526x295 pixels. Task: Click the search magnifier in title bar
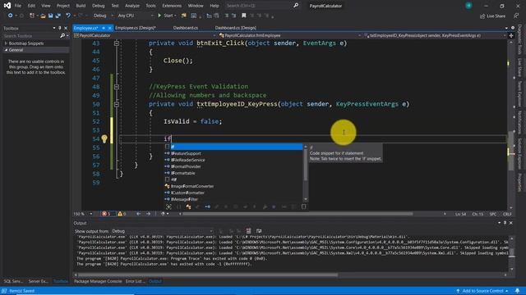(x=296, y=6)
